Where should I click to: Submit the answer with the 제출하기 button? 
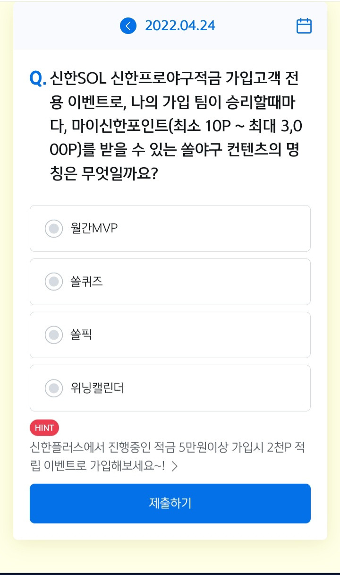tap(170, 504)
